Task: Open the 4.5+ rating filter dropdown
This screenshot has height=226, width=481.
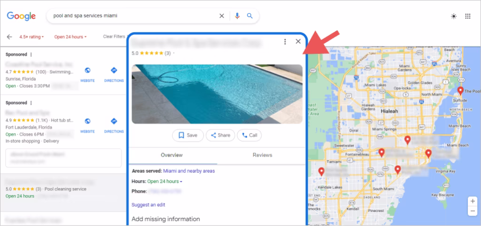Action: click(x=31, y=37)
